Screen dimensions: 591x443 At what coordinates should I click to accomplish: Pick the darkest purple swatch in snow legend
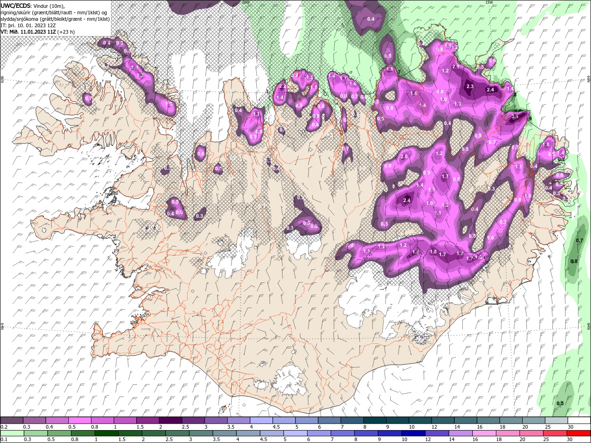click(x=170, y=420)
